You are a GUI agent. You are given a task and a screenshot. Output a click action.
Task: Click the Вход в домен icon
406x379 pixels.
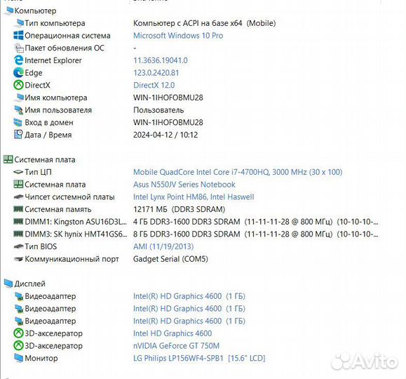[x=18, y=122]
